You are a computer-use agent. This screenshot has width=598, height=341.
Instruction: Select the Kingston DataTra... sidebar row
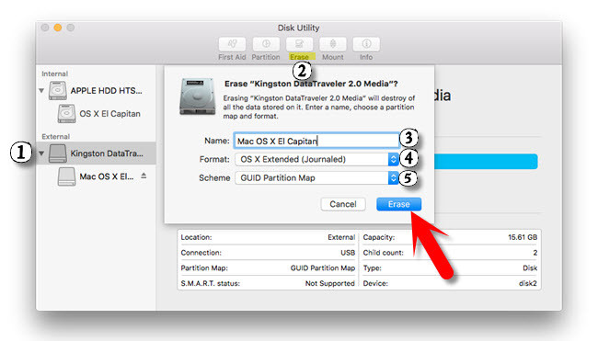pyautogui.click(x=96, y=153)
